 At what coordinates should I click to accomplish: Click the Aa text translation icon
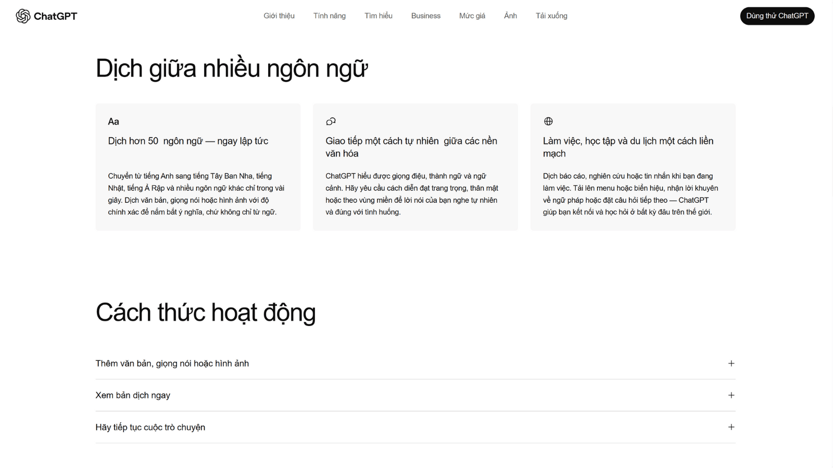[113, 121]
